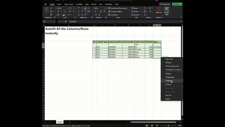Click the AutoSum sigma icon
This screenshot has width=225, height=127.
tap(145, 8)
